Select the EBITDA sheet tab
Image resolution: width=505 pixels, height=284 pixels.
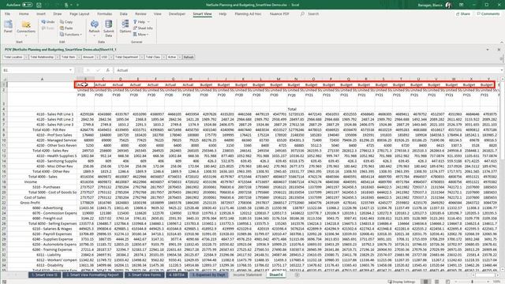click(x=177, y=275)
